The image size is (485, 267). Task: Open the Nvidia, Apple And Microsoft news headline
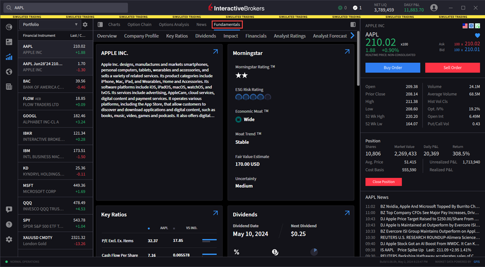[430, 207]
